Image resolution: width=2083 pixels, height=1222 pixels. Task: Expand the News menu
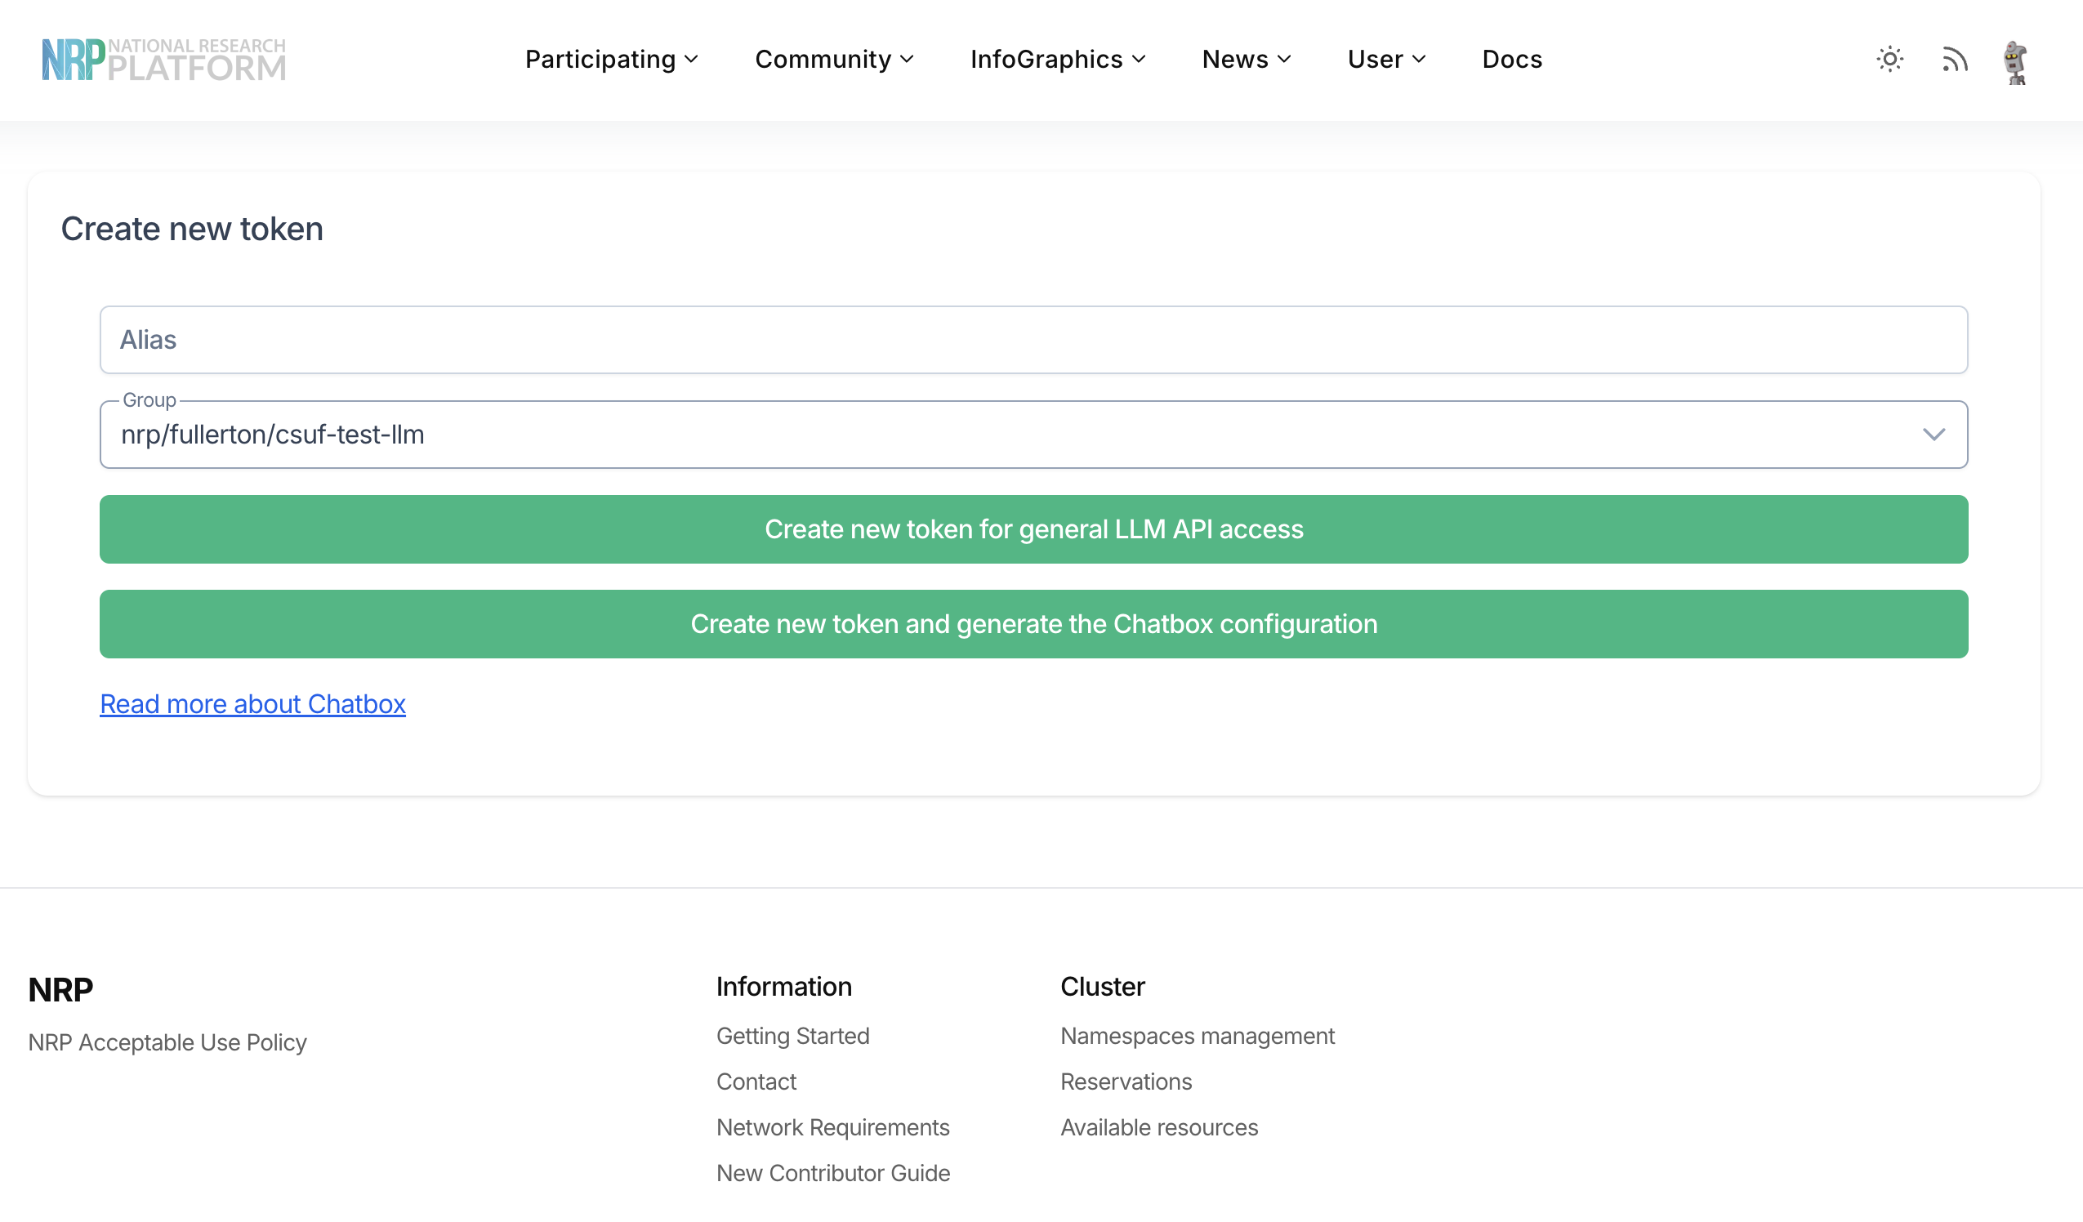(x=1246, y=60)
